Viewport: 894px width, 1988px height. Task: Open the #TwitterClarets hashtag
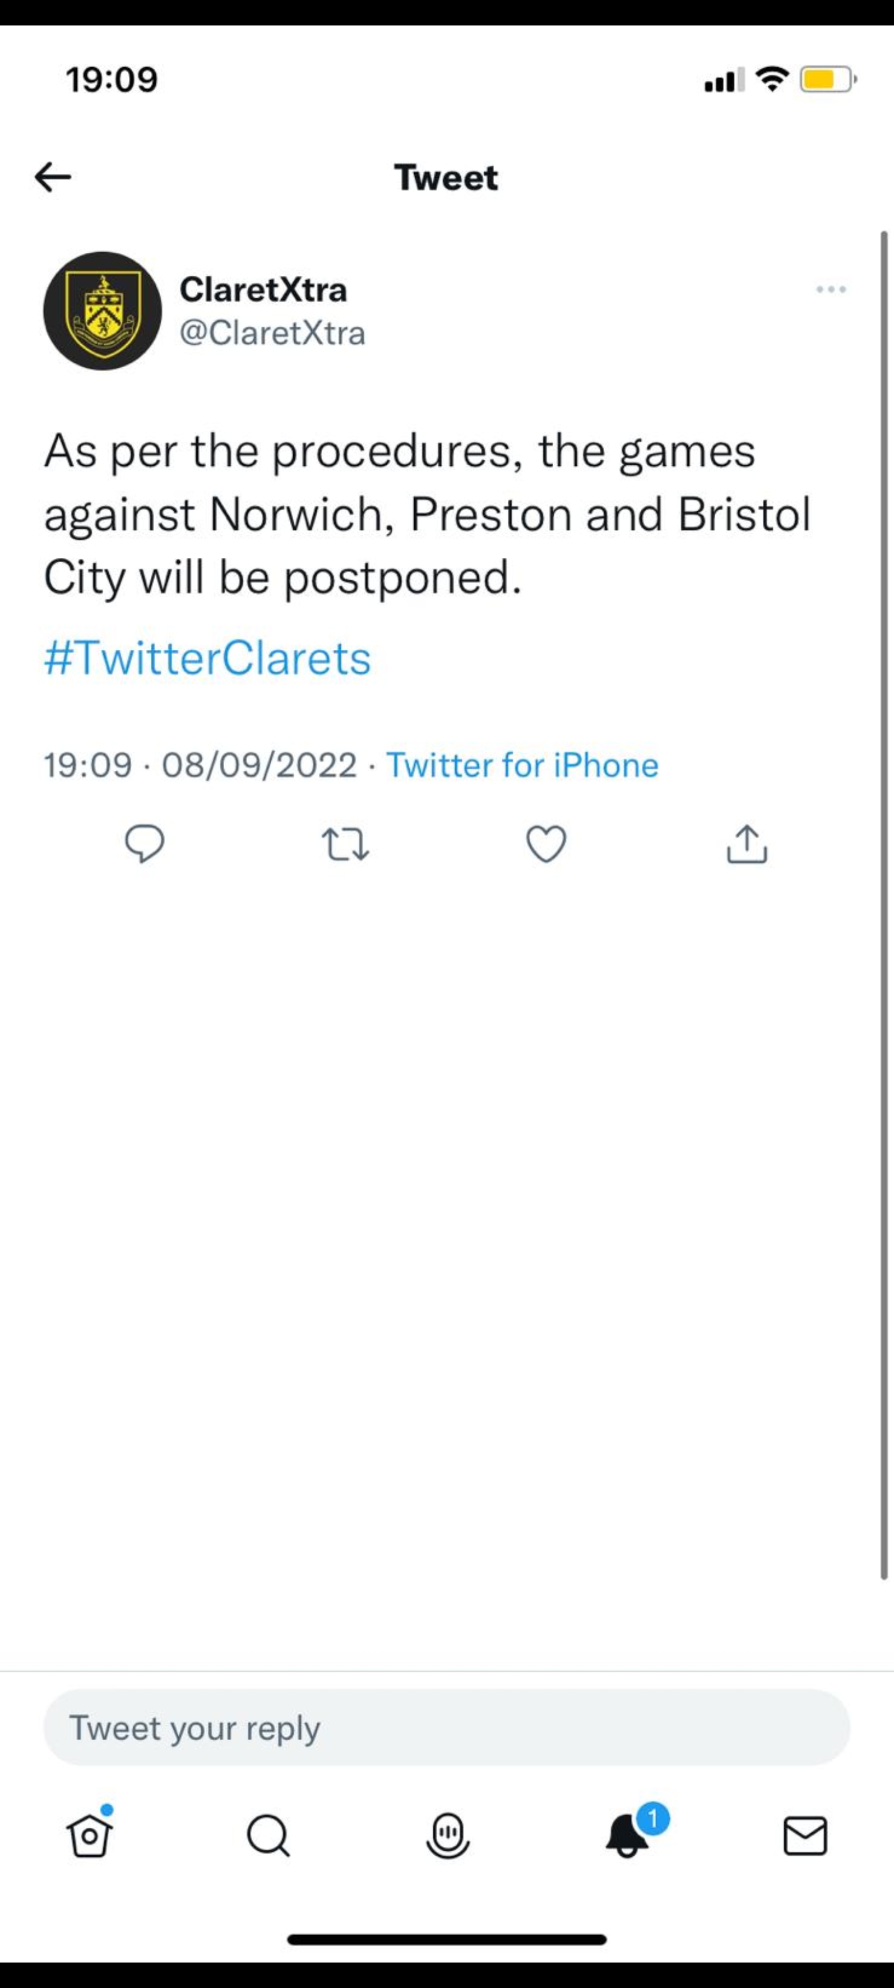click(x=207, y=657)
